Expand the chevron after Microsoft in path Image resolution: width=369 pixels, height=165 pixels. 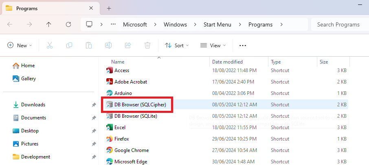(155, 24)
